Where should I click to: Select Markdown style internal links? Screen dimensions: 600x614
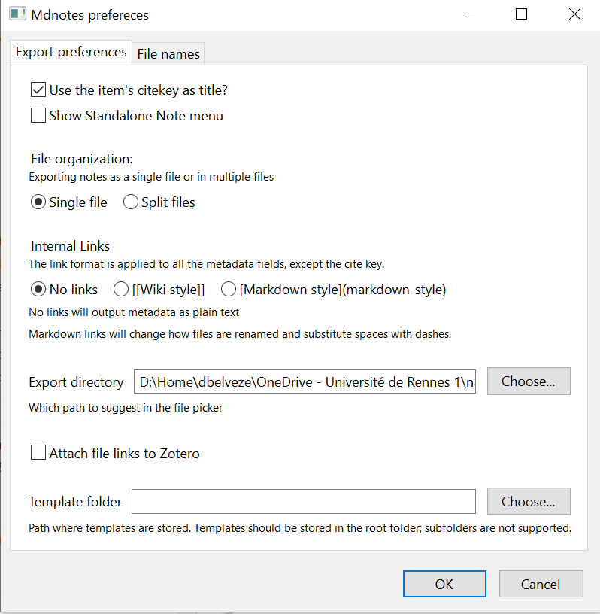pyautogui.click(x=229, y=290)
